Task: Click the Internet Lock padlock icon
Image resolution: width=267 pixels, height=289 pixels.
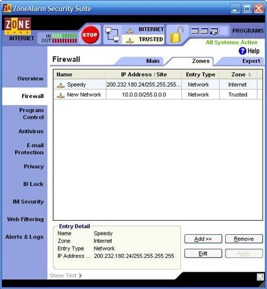Action: click(176, 35)
